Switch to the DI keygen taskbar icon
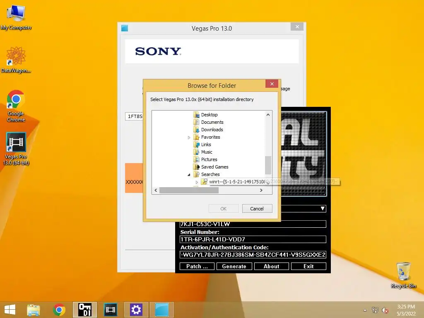Screen dimensions: 424x318 point(84,310)
